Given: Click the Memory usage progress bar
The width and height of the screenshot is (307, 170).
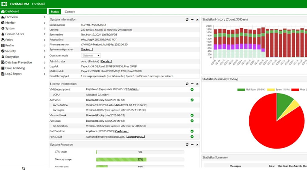Looking at the screenshot, I should 140,160.
